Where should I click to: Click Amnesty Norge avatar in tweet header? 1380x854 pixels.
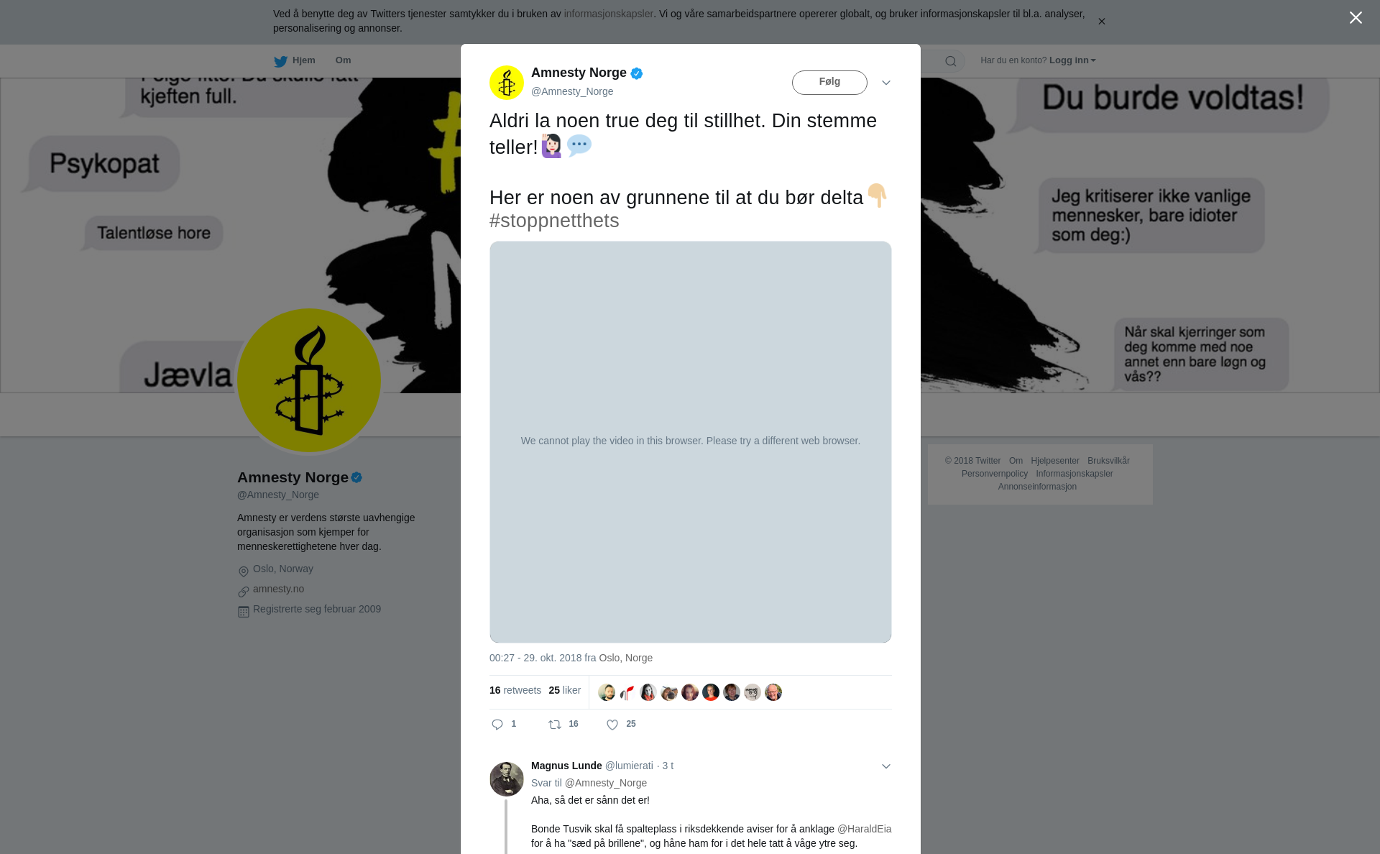[x=507, y=83]
